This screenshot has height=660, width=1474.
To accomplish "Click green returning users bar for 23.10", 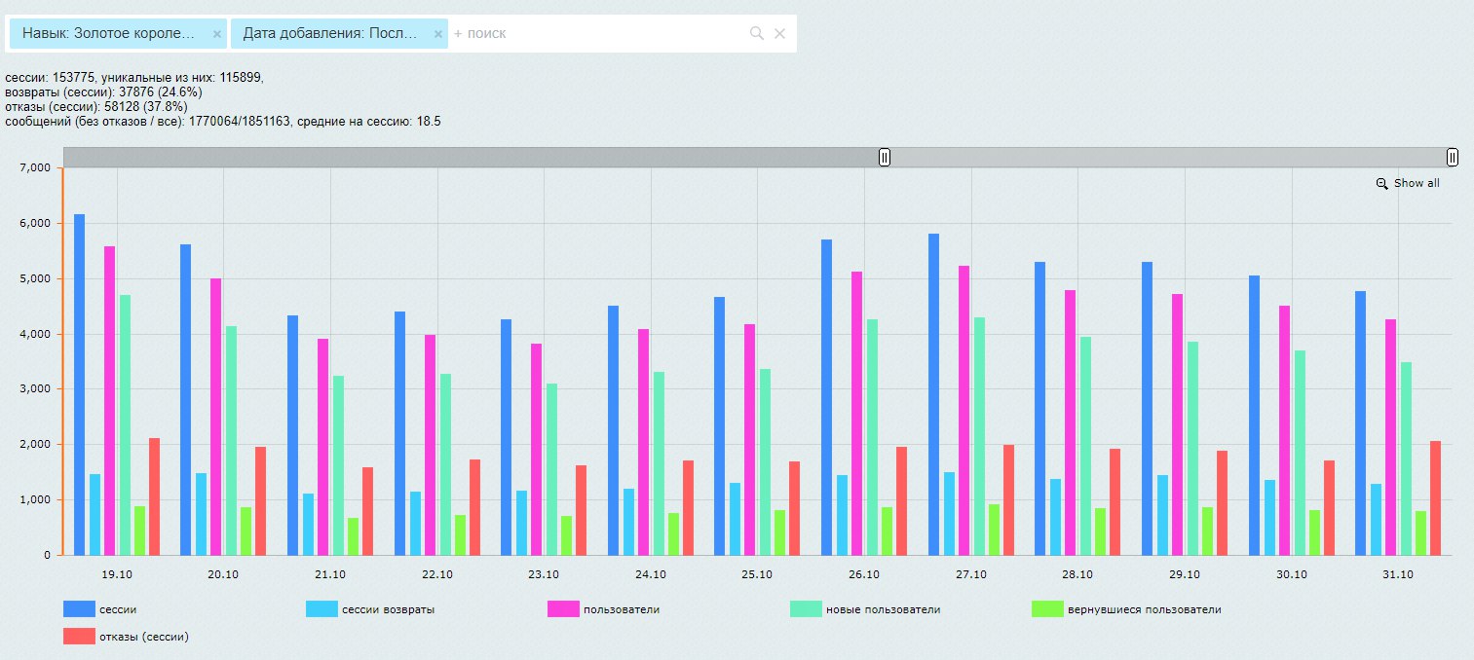I will (x=566, y=535).
